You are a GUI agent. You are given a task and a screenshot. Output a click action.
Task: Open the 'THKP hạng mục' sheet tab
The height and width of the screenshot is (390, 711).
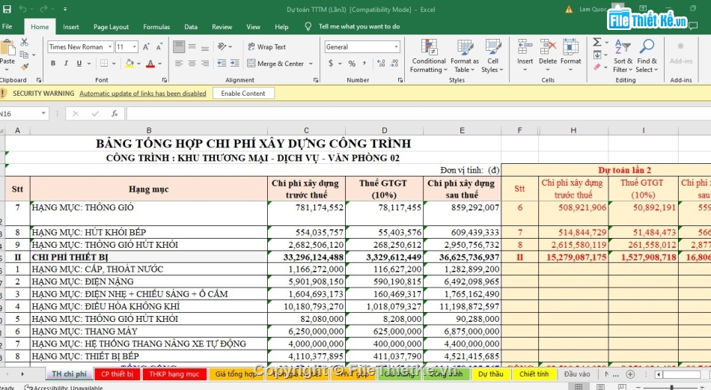point(174,374)
